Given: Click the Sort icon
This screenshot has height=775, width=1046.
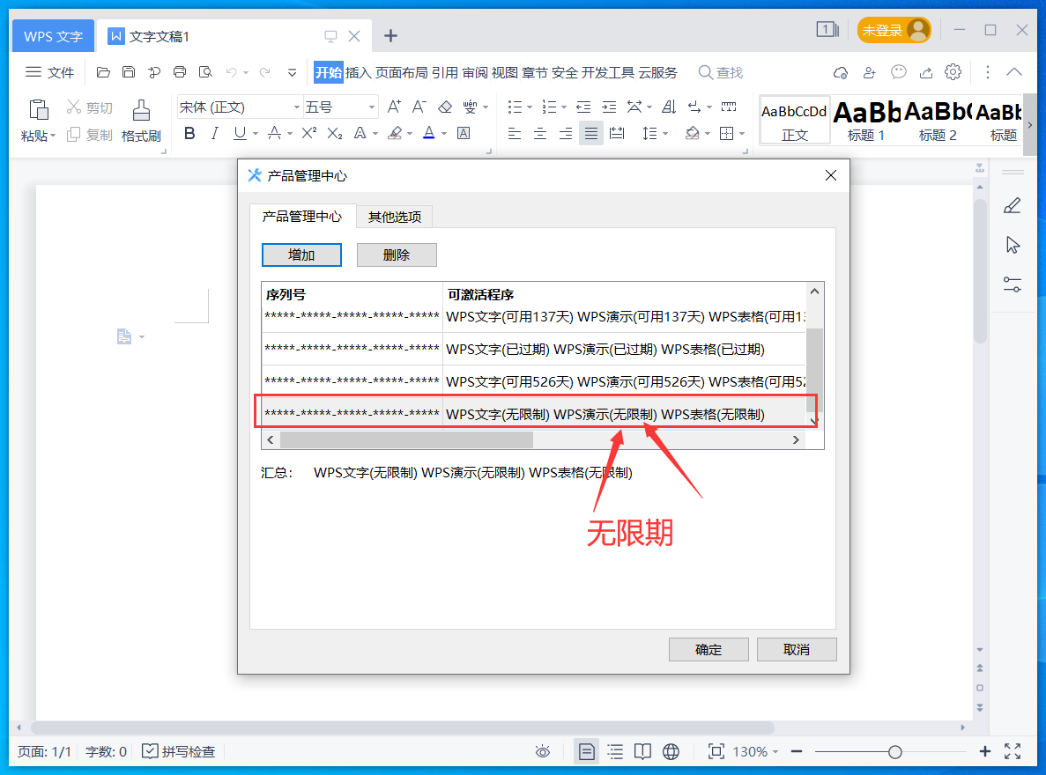Looking at the screenshot, I should point(669,107).
